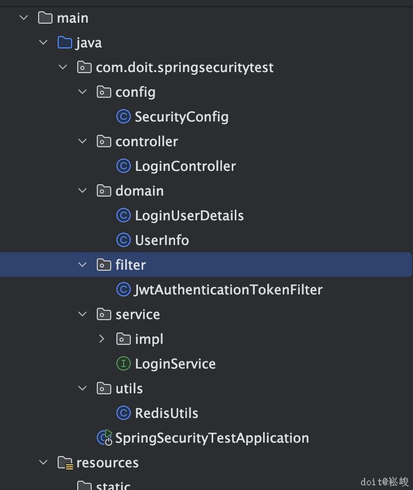The image size is (413, 490).
Task: Collapse the service package chevron
Action: [82, 314]
